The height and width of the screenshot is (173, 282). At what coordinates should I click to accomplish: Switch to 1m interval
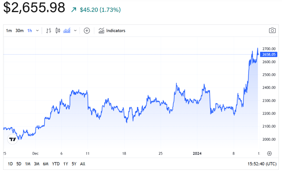tap(9, 31)
